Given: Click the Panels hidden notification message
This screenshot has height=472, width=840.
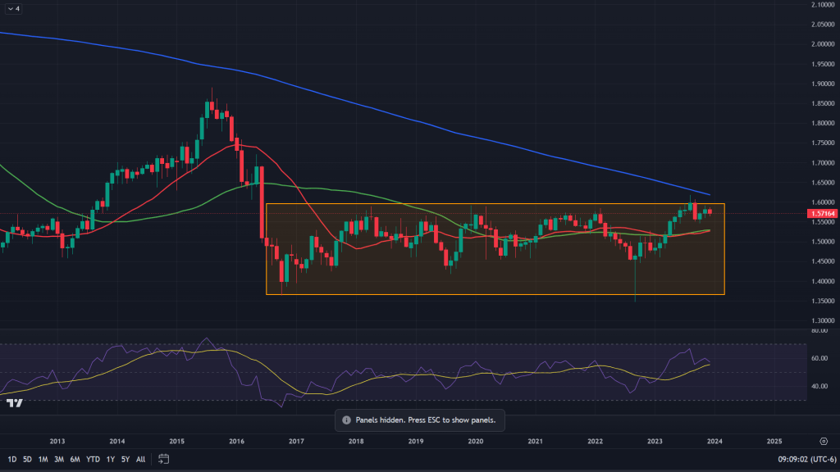Looking at the screenshot, I should [x=425, y=420].
